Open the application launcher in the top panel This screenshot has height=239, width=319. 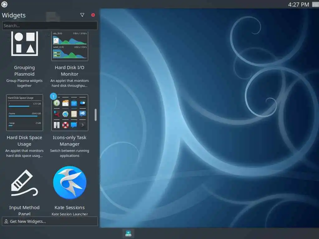click(x=4, y=4)
